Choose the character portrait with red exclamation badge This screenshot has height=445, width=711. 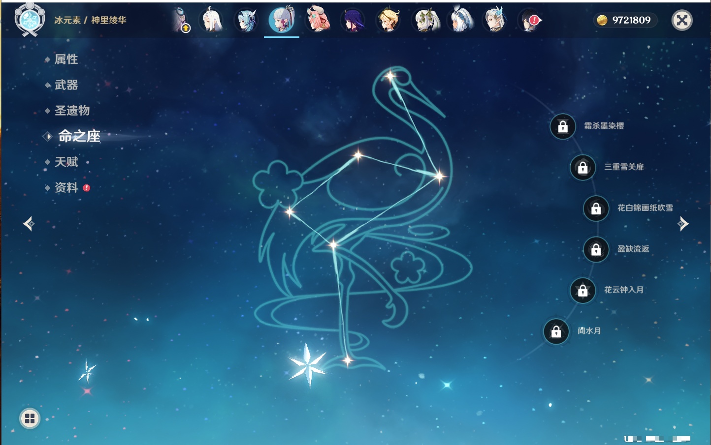pos(529,20)
